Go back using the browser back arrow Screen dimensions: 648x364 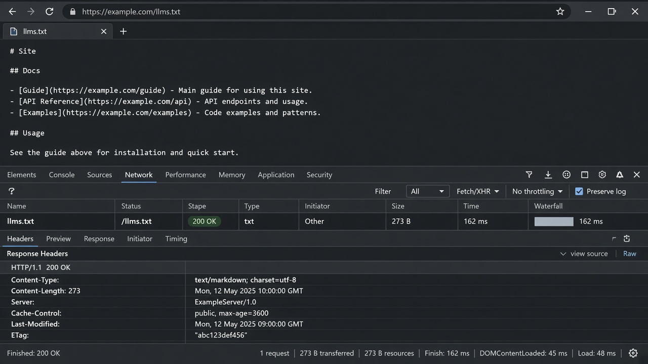point(12,11)
